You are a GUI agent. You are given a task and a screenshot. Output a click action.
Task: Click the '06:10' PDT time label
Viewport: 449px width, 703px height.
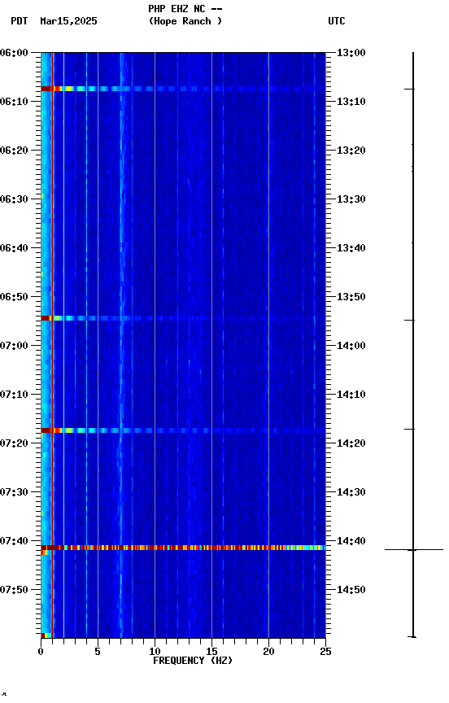point(14,102)
